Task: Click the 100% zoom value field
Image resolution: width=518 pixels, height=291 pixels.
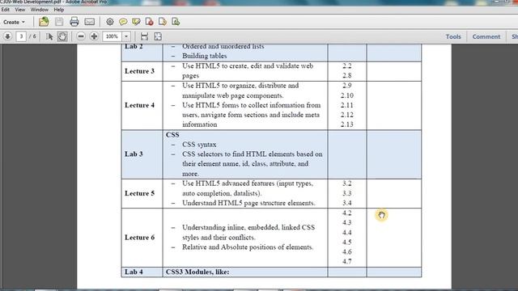Action: [x=113, y=36]
